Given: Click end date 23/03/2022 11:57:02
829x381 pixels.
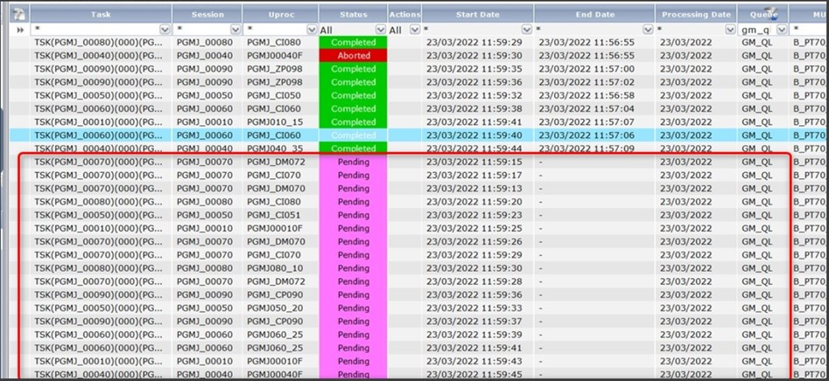Looking at the screenshot, I should pos(587,82).
